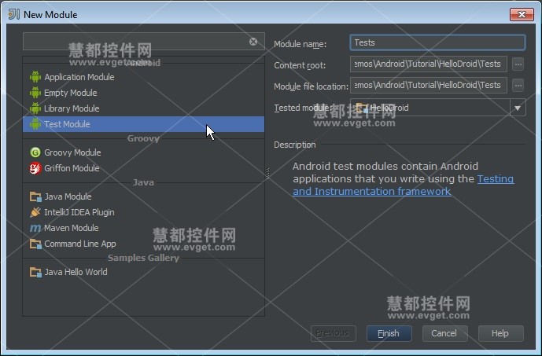
Task: Select Empty Module in Android section
Action: (143, 93)
